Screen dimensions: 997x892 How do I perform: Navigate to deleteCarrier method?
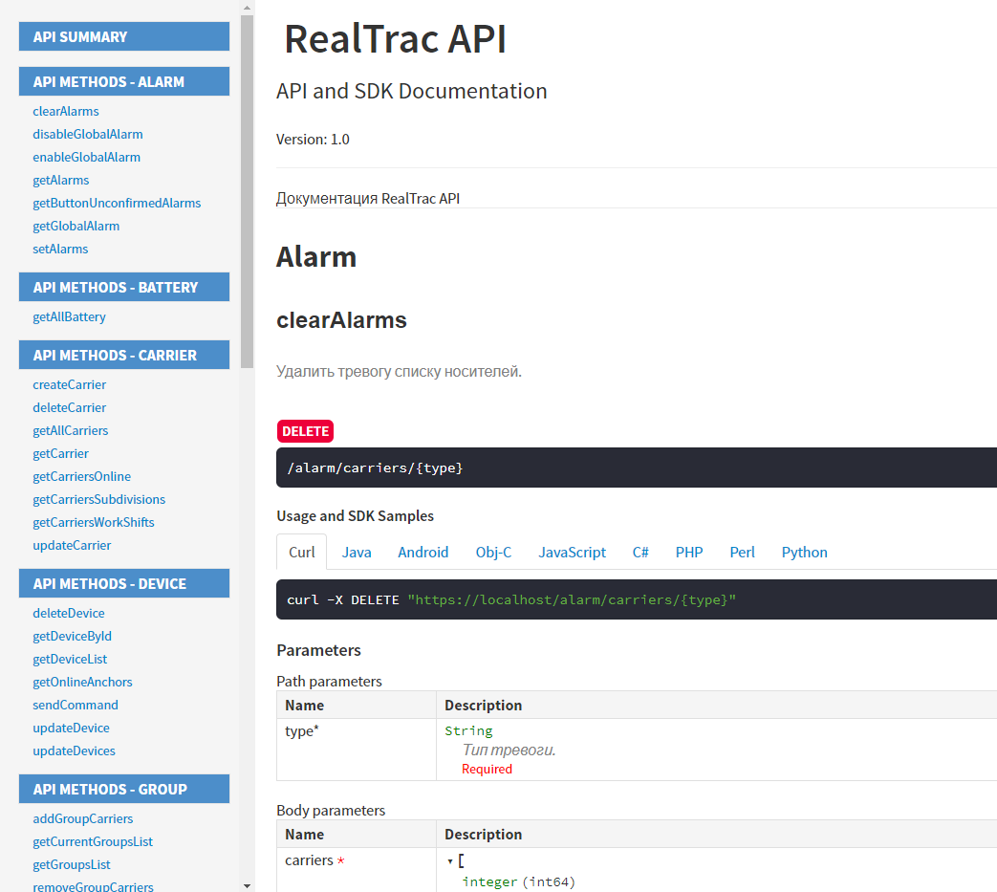point(70,407)
